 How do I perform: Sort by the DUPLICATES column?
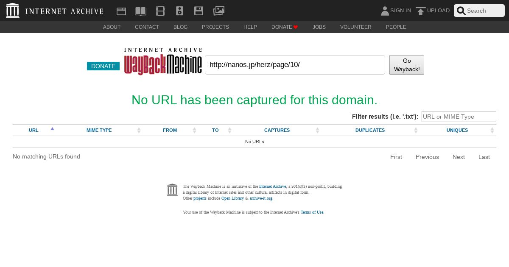(x=370, y=130)
